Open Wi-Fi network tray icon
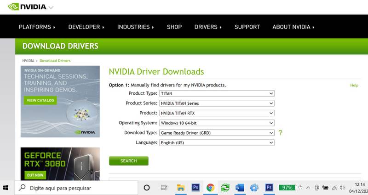Screen dimensions: 368x195 pos(334,188)
